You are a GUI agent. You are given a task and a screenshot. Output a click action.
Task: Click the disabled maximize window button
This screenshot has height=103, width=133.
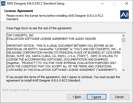[114, 3]
